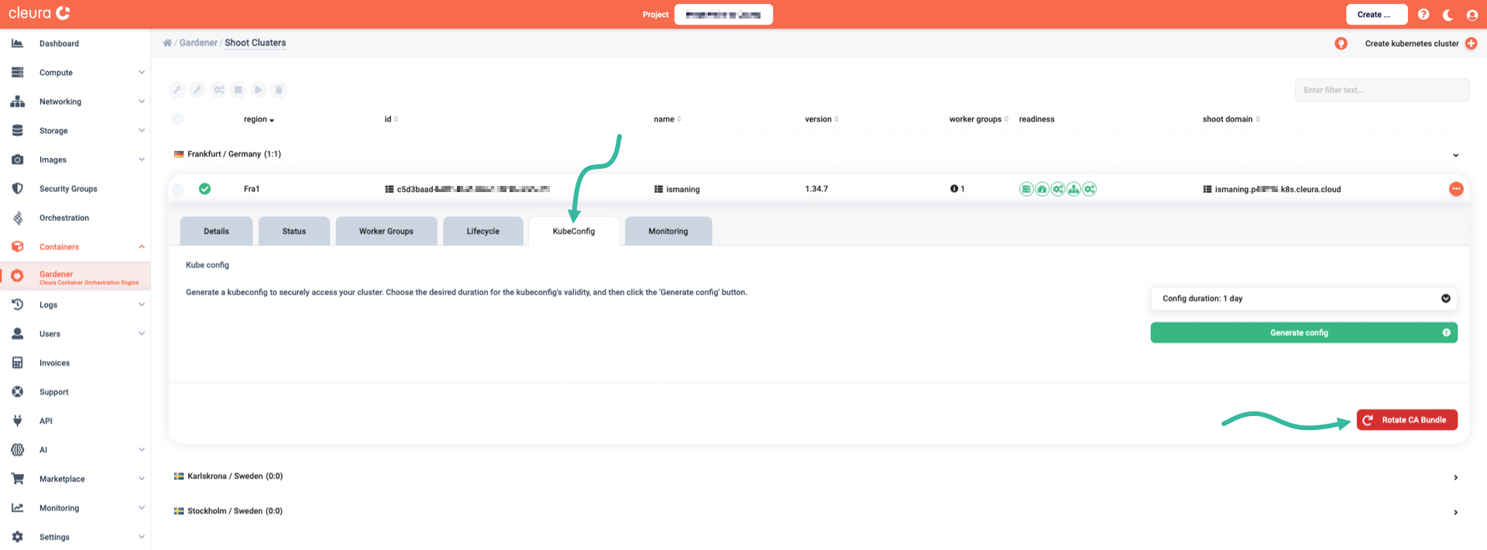Click the Storage database icon in sidebar
This screenshot has width=1487, height=550.
click(17, 130)
